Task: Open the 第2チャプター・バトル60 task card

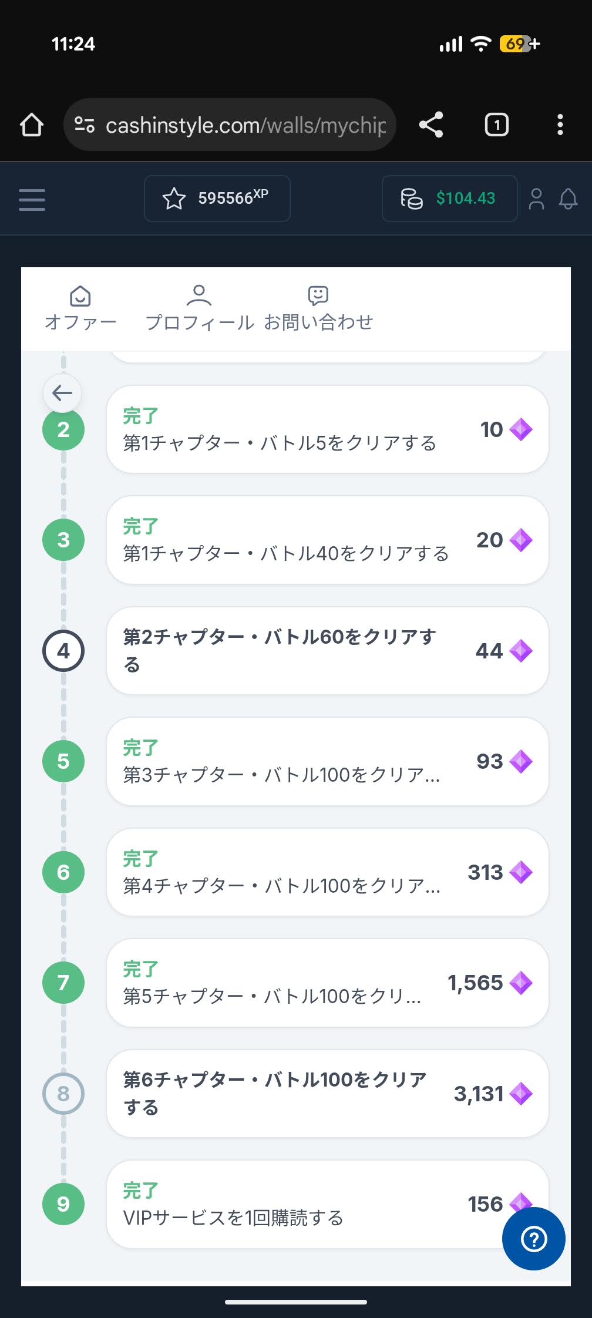Action: (327, 651)
